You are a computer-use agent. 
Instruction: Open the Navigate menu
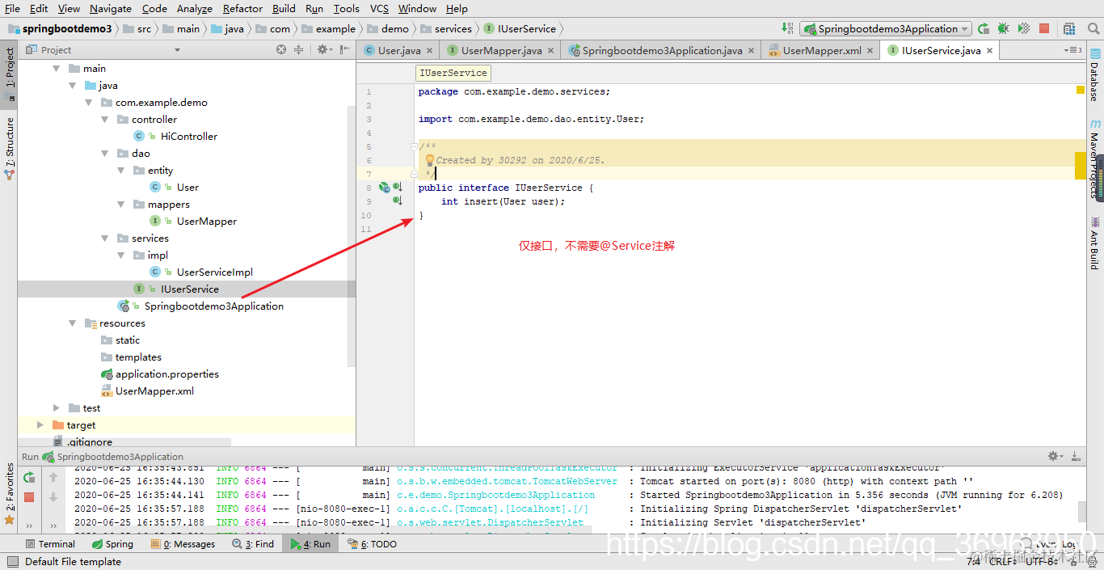tap(111, 8)
